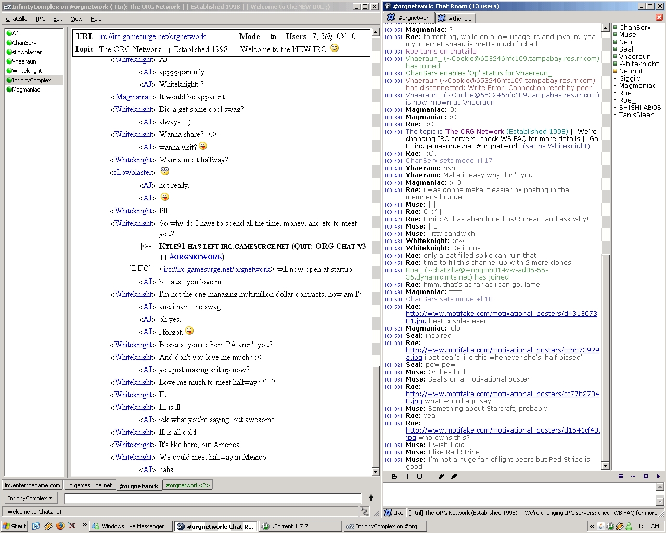The height and width of the screenshot is (533, 666).
Task: Open the Help menu
Action: pyautogui.click(x=96, y=19)
